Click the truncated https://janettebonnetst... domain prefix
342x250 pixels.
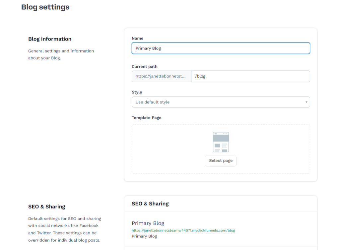point(162,76)
